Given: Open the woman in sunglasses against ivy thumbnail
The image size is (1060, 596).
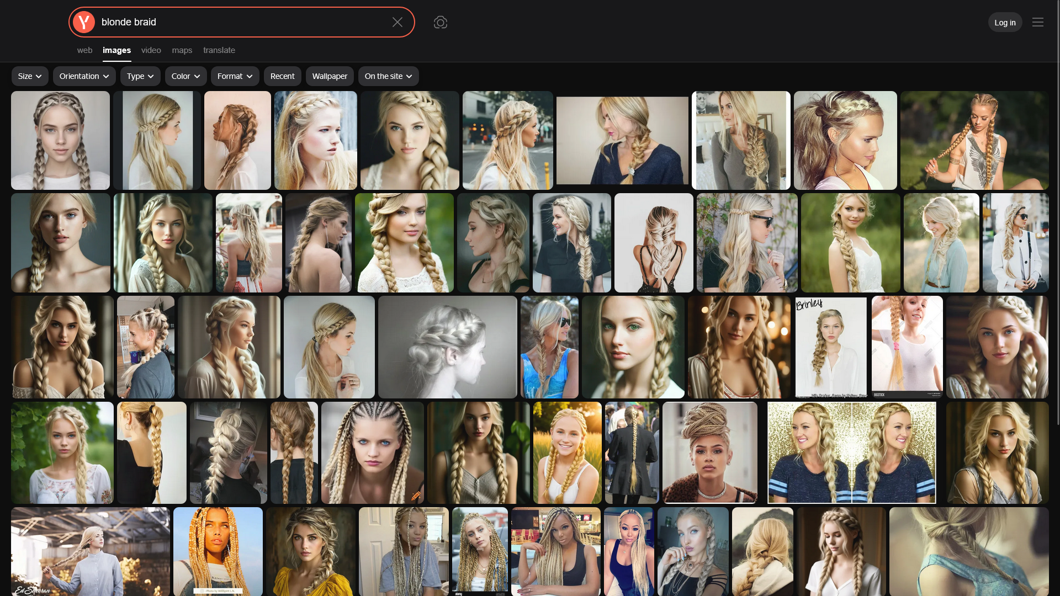Looking at the screenshot, I should click(x=747, y=243).
